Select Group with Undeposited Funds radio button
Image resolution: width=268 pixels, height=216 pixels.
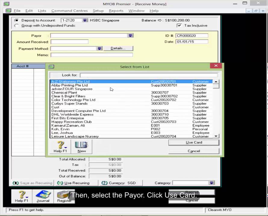point(16,25)
